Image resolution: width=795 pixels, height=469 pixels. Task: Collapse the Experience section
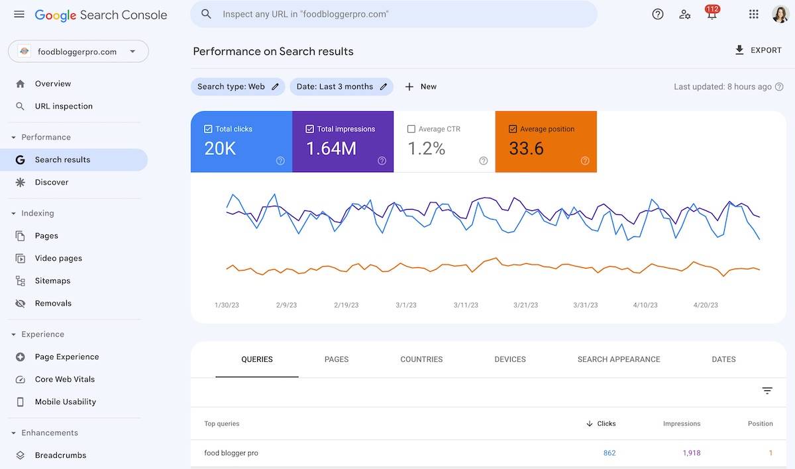(13, 335)
